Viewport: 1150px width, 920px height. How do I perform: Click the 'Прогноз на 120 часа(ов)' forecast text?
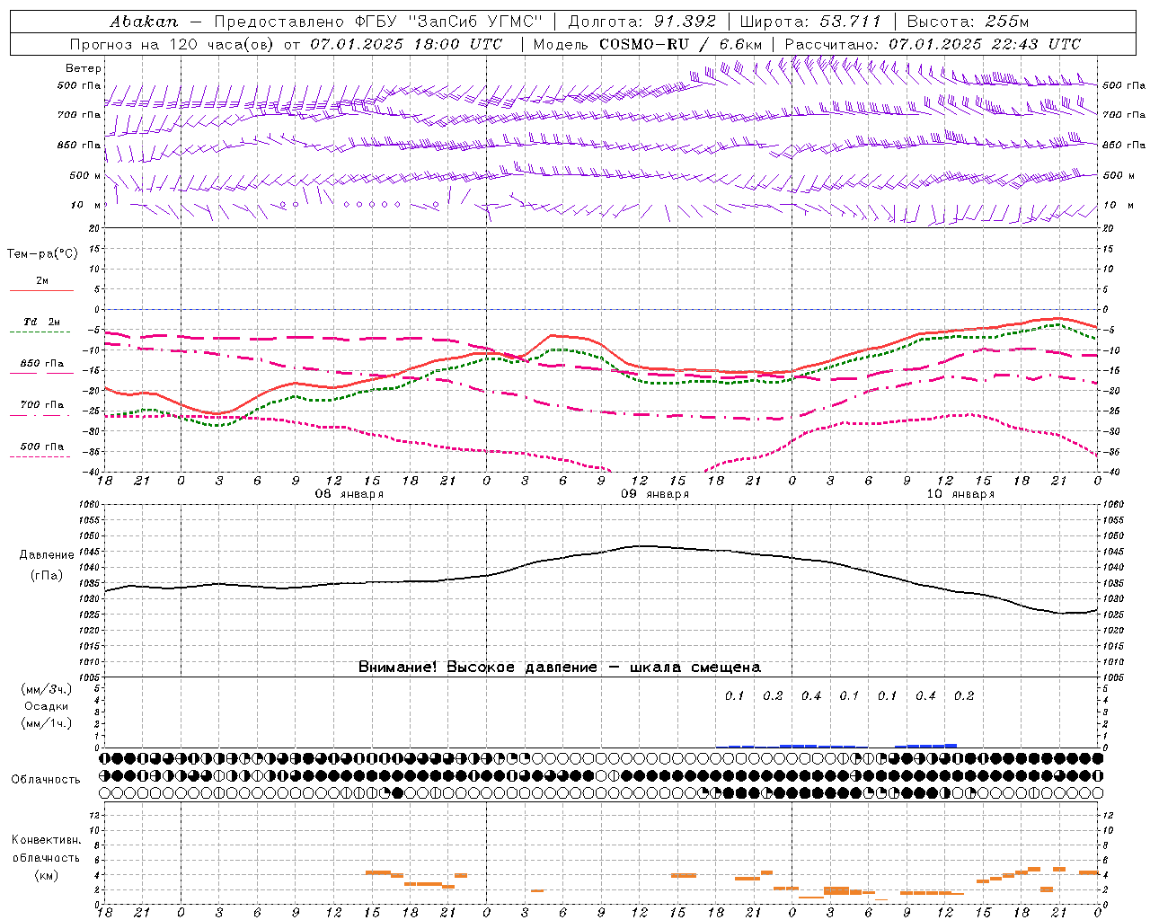point(173,44)
